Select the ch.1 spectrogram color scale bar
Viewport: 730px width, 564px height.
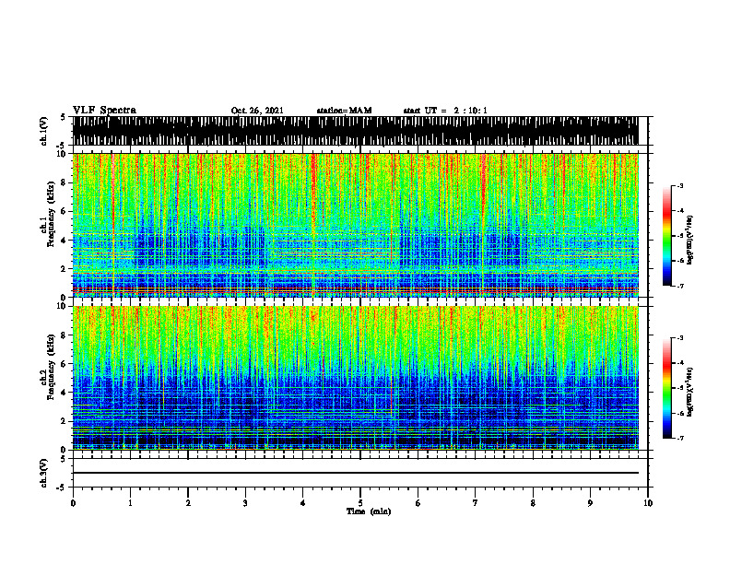666,236
